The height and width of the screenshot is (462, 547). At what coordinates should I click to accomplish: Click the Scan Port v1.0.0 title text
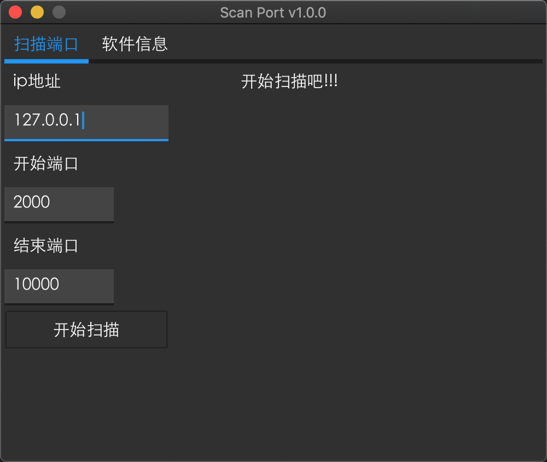tap(273, 12)
